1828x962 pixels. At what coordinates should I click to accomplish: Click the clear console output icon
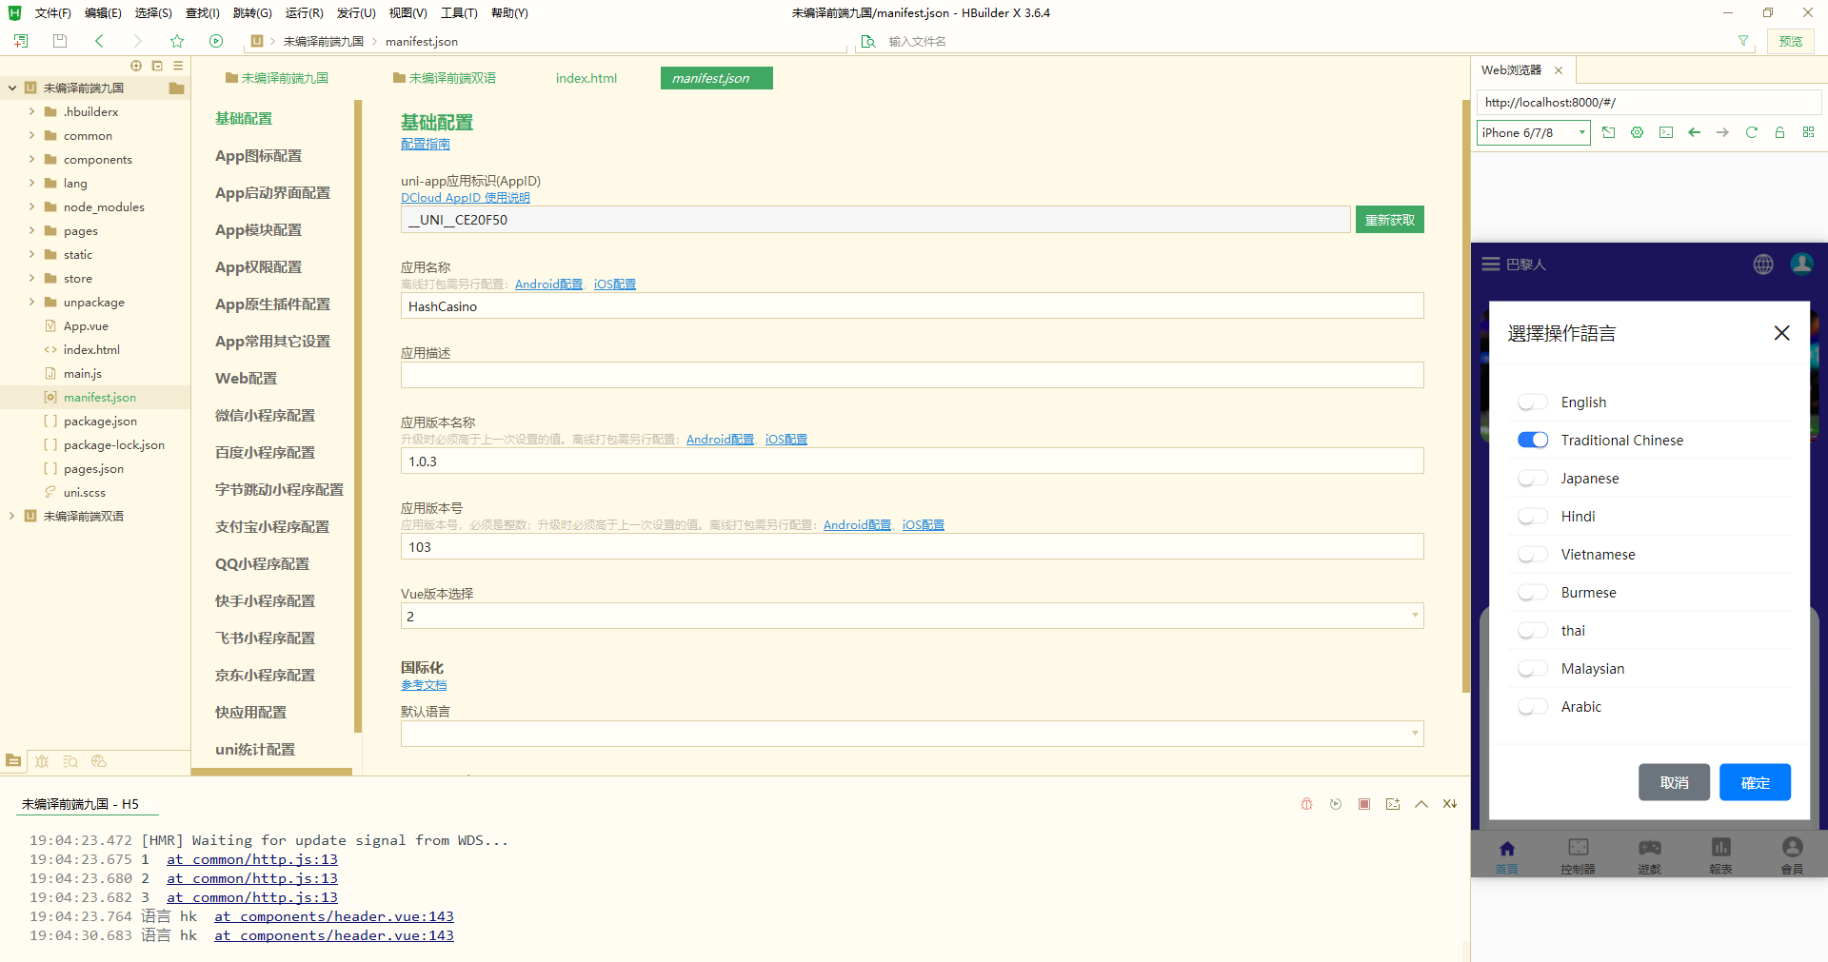pos(1450,804)
